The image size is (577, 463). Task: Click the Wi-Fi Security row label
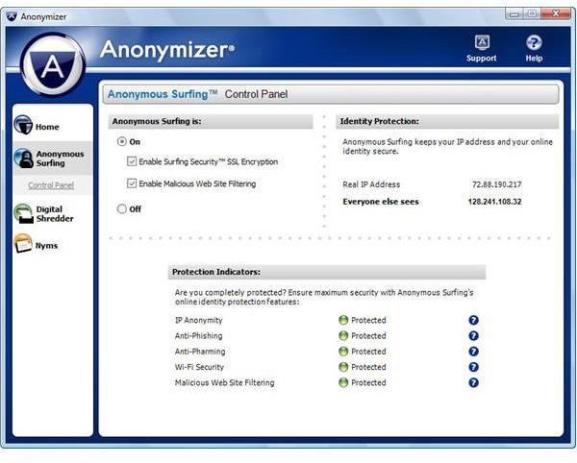tap(199, 367)
